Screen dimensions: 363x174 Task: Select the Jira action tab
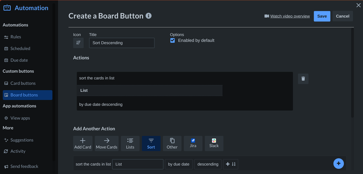tap(193, 143)
